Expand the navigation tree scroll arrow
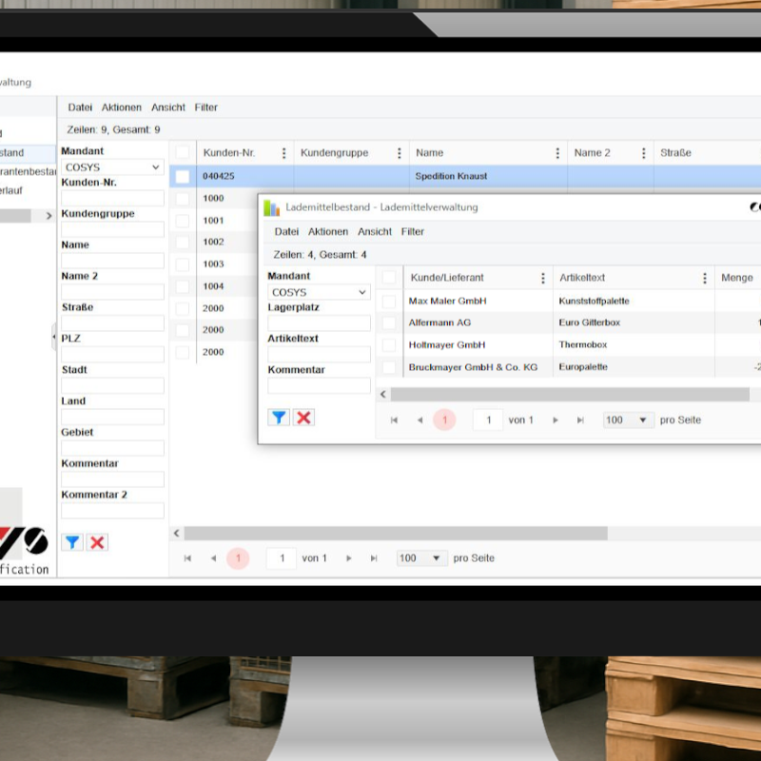 [49, 216]
